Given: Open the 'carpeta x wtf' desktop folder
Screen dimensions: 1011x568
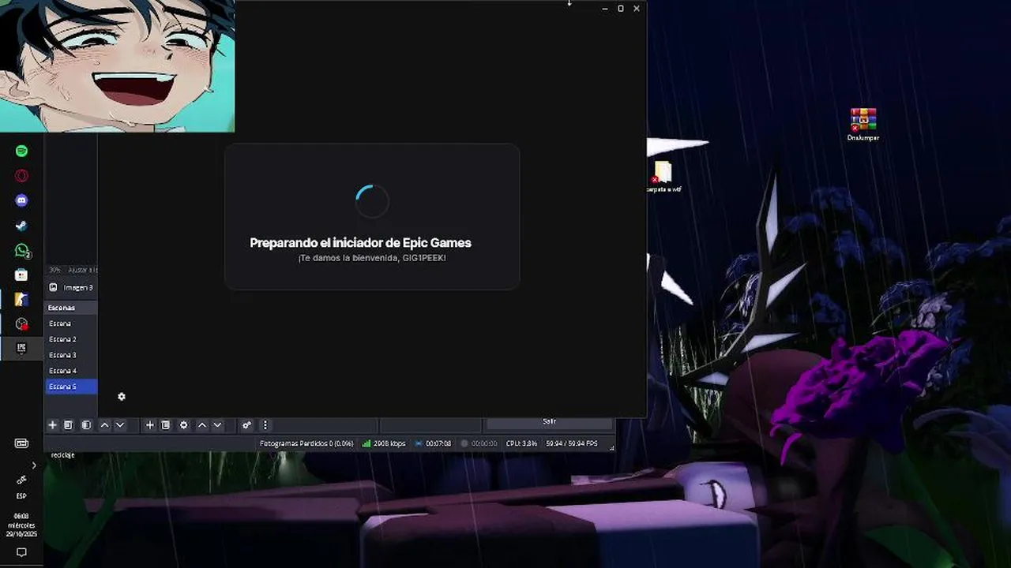Looking at the screenshot, I should click(x=663, y=177).
